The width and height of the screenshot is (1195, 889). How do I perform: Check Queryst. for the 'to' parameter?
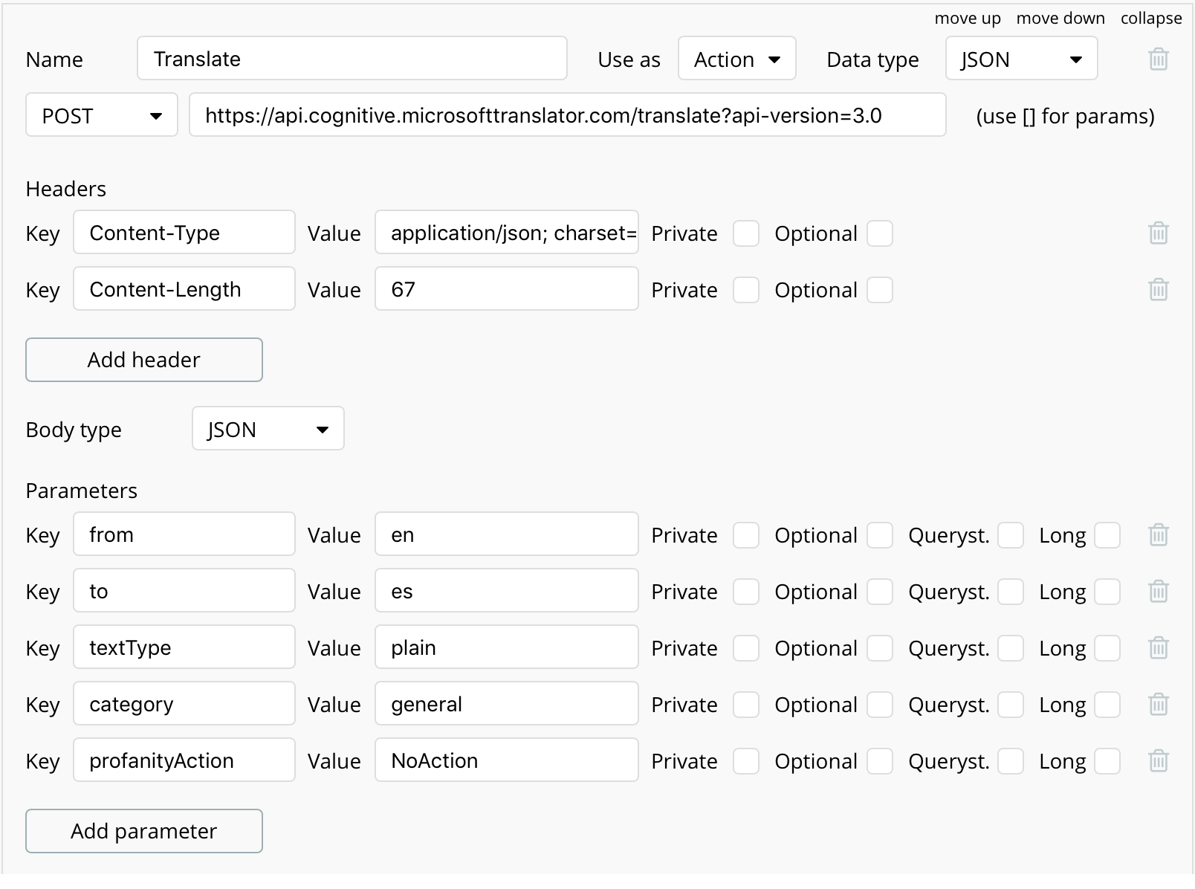(x=1011, y=592)
